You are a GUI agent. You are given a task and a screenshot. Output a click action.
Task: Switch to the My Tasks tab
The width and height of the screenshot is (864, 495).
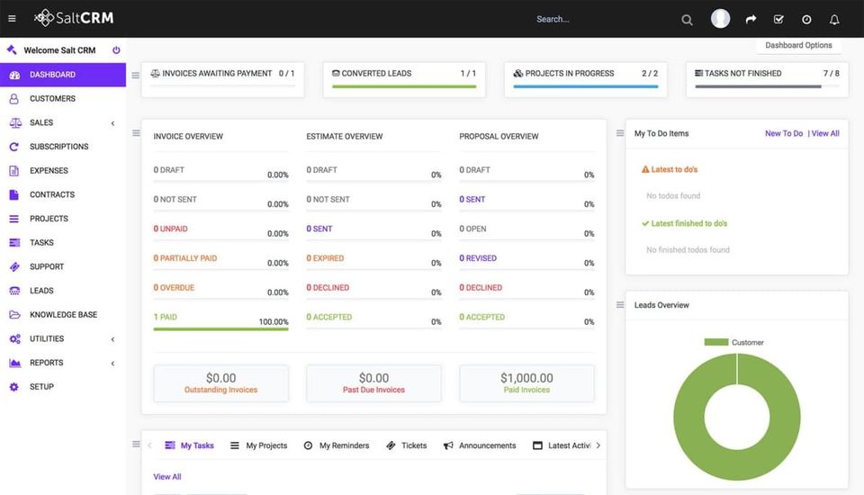click(x=189, y=445)
